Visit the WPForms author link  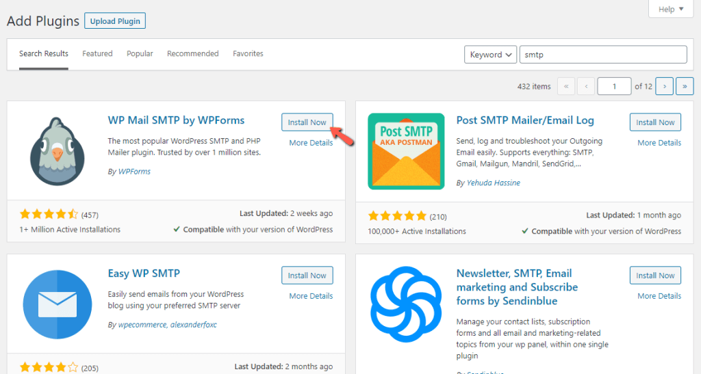coord(134,172)
